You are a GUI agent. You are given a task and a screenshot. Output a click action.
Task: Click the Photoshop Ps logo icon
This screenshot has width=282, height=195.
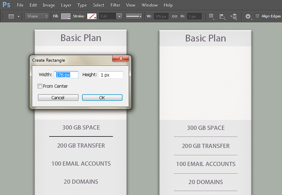tap(7, 5)
